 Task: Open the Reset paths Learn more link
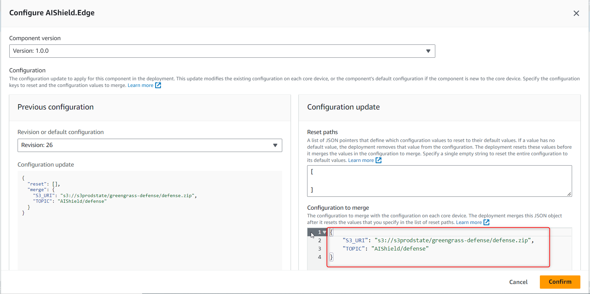[361, 160]
